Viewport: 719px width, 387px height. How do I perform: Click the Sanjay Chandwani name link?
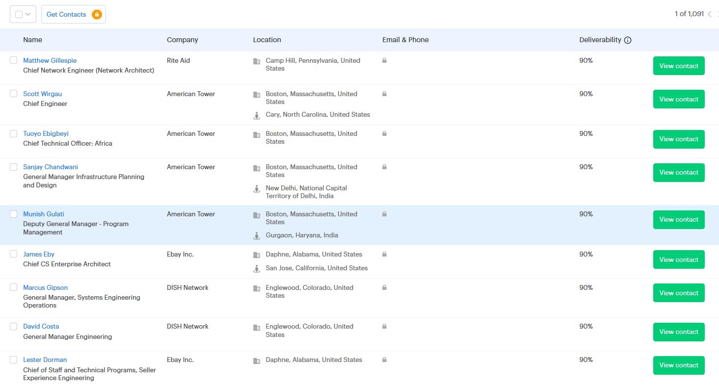[51, 167]
